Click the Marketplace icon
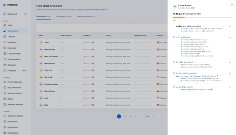The width and height of the screenshot is (236, 135). pos(5,133)
